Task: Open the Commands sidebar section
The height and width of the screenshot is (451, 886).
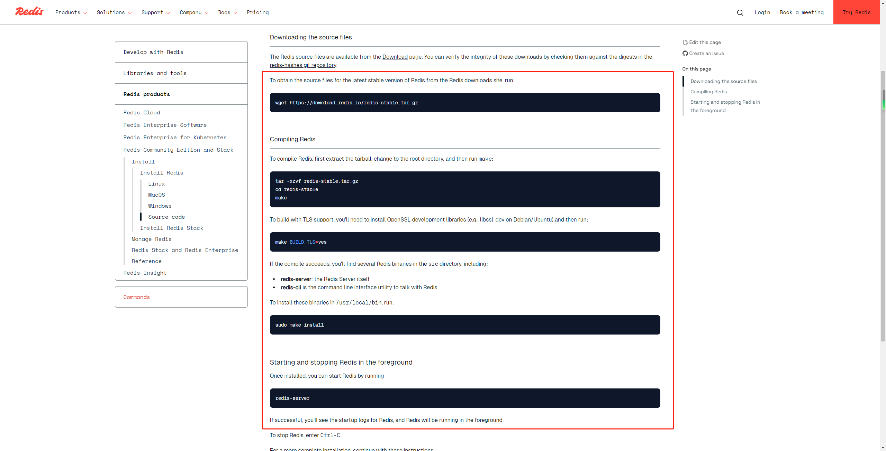Action: pyautogui.click(x=137, y=297)
